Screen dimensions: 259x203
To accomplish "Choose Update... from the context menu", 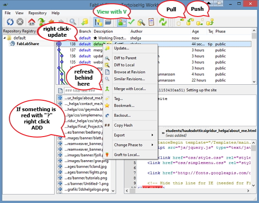I will 130,48.
